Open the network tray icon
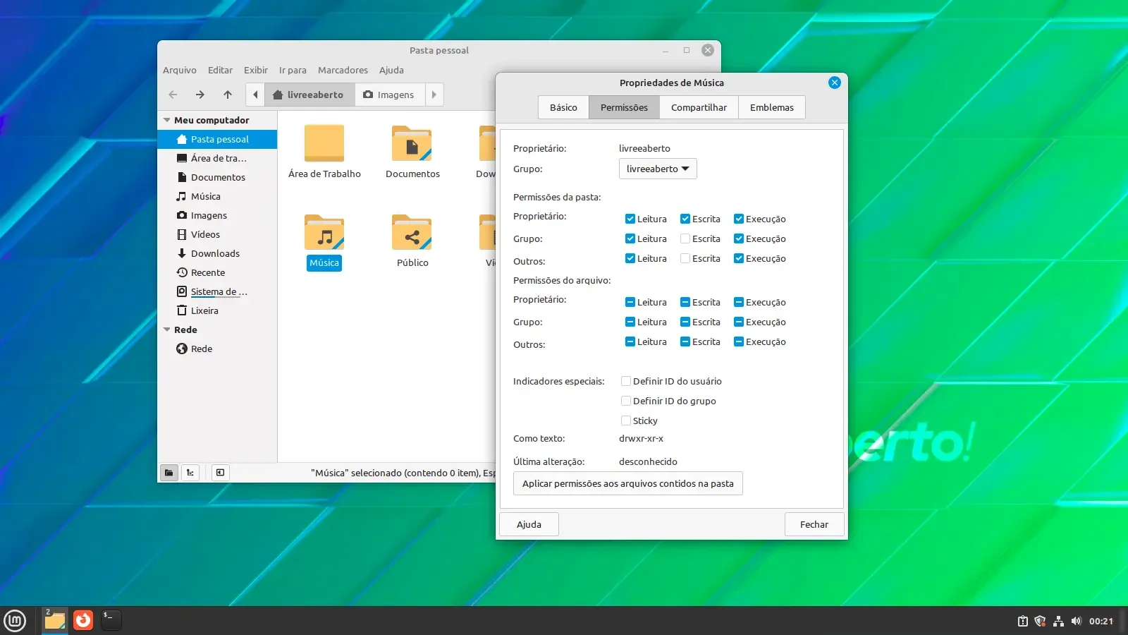1128x635 pixels. pyautogui.click(x=1058, y=621)
